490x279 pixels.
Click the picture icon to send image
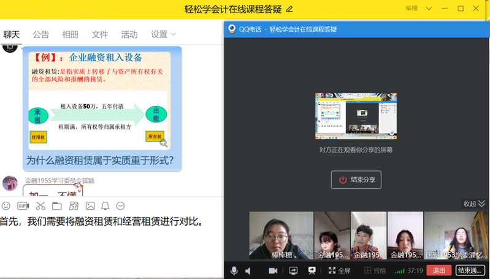coord(90,205)
